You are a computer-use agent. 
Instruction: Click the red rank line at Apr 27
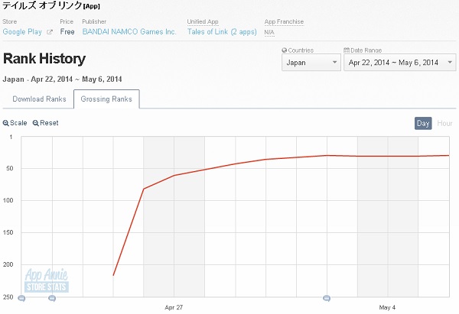pyautogui.click(x=174, y=175)
